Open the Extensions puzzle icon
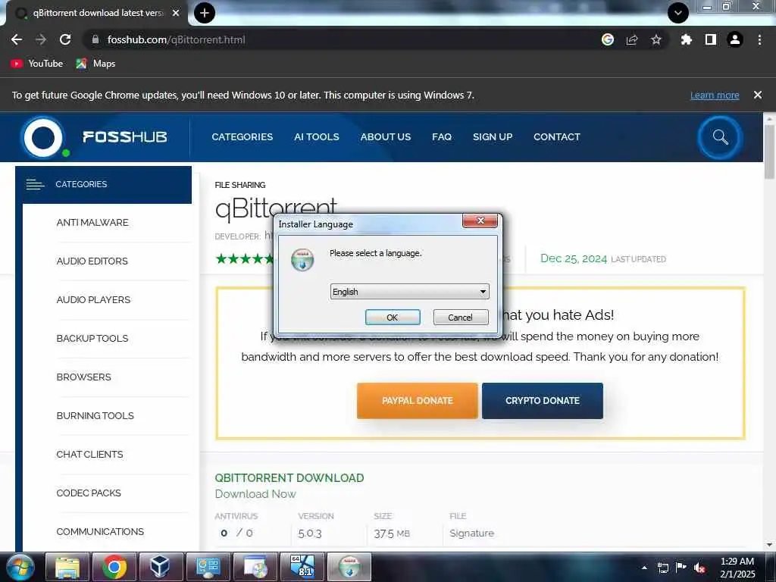The image size is (776, 582). tap(686, 39)
